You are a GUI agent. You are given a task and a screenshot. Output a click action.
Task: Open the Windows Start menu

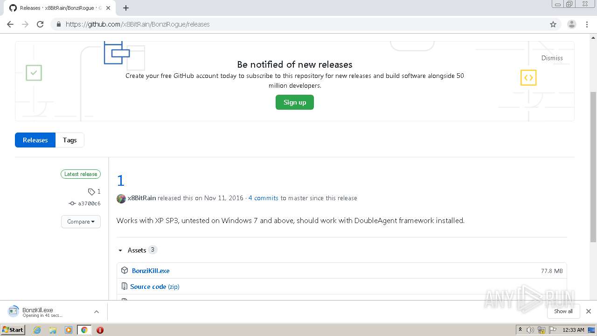click(13, 330)
